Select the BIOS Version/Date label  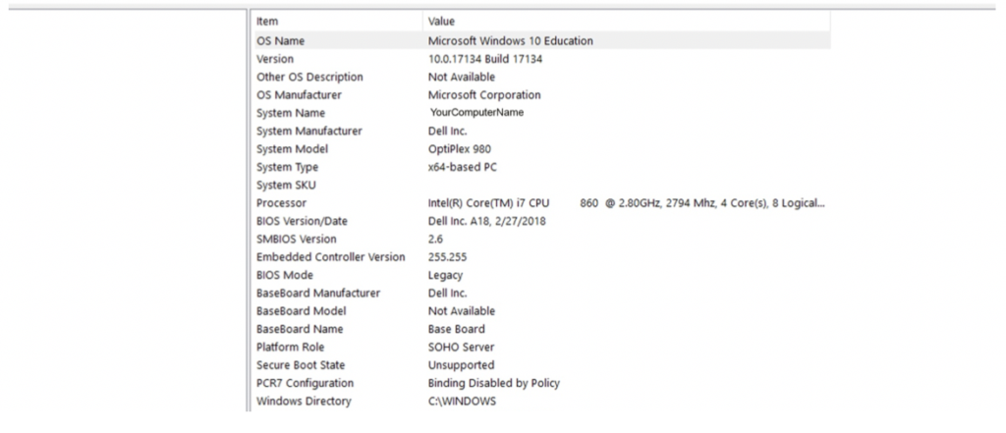point(302,221)
